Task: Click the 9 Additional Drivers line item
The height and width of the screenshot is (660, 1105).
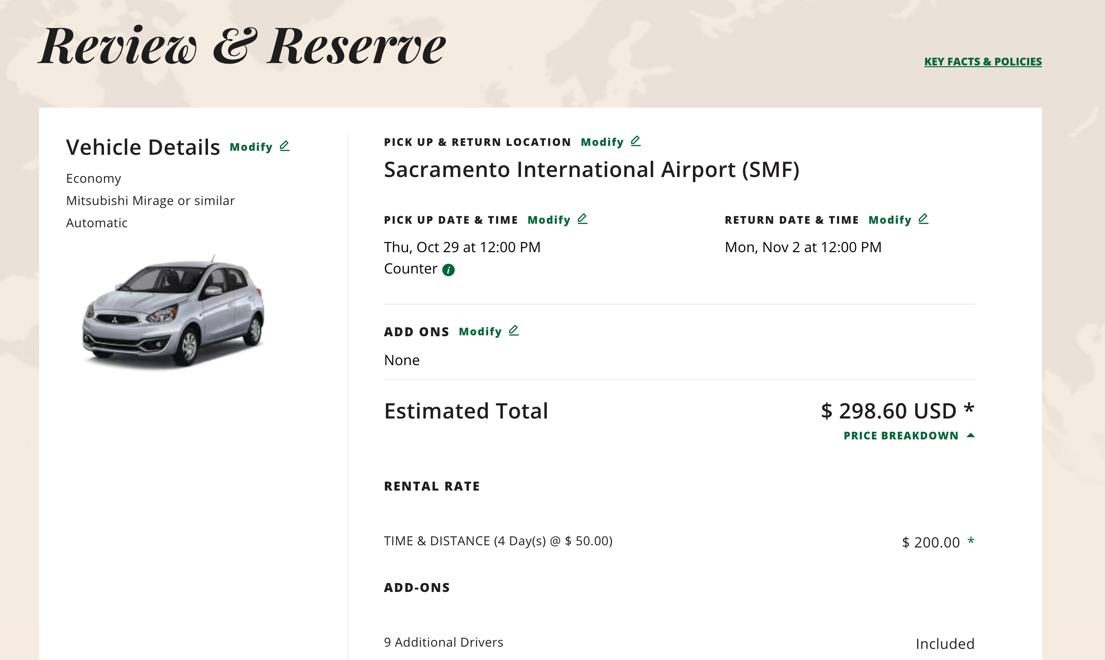Action: point(679,643)
